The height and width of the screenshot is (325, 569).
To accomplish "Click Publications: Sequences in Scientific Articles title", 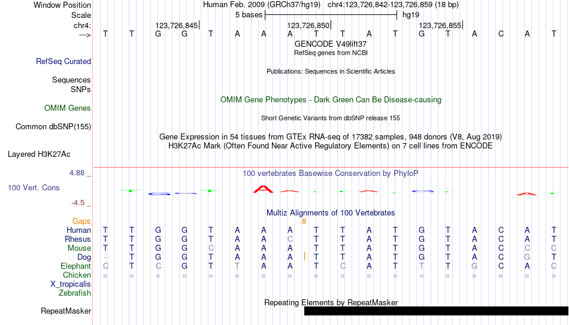I will (331, 71).
